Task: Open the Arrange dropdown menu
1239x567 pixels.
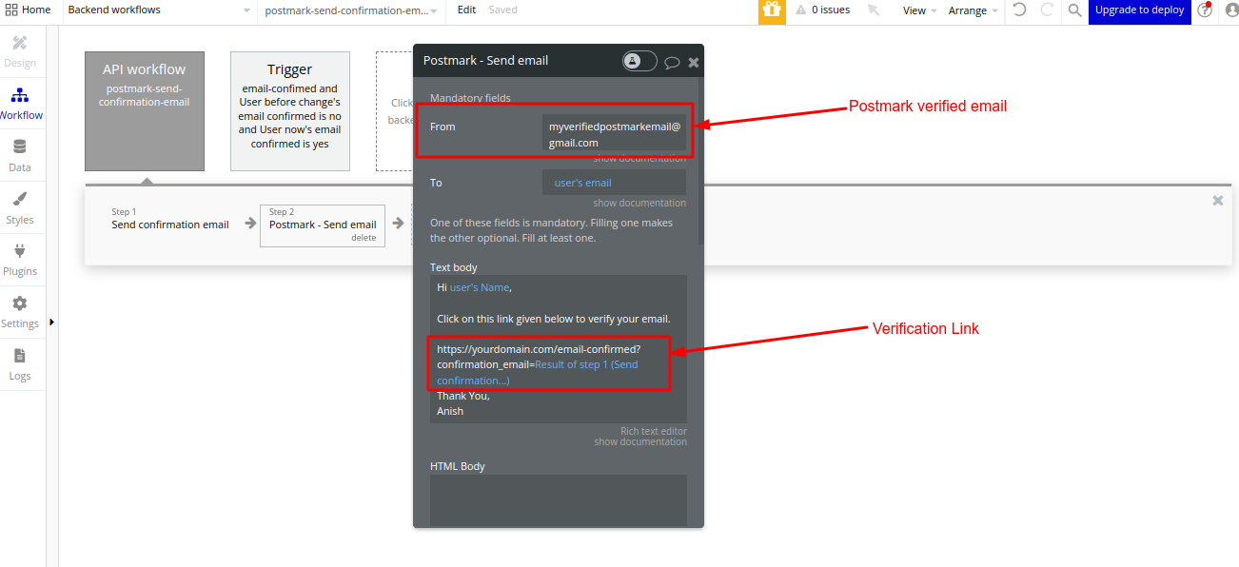Action: (973, 10)
